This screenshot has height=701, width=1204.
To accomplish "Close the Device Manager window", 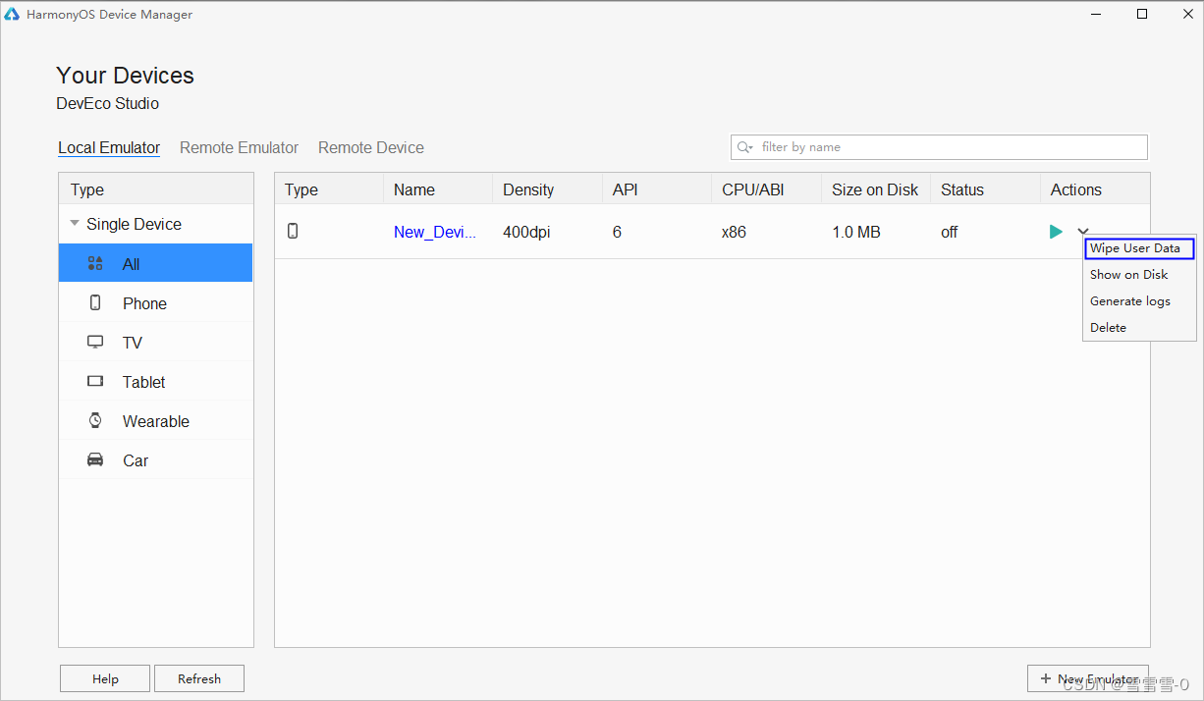I will 1187,15.
